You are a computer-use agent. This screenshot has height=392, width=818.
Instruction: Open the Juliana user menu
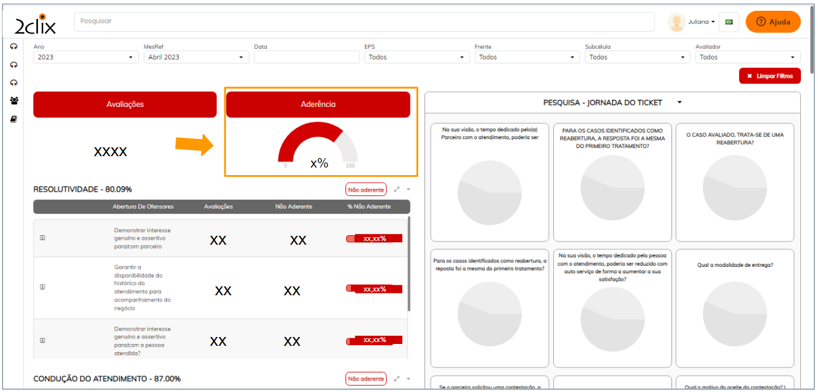click(x=701, y=22)
